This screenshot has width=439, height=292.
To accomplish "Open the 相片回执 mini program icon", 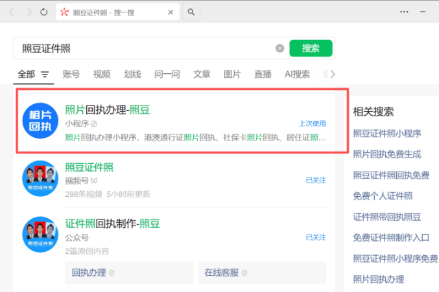I will coord(40,120).
